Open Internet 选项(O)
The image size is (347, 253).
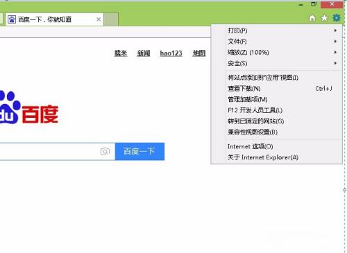277,146
